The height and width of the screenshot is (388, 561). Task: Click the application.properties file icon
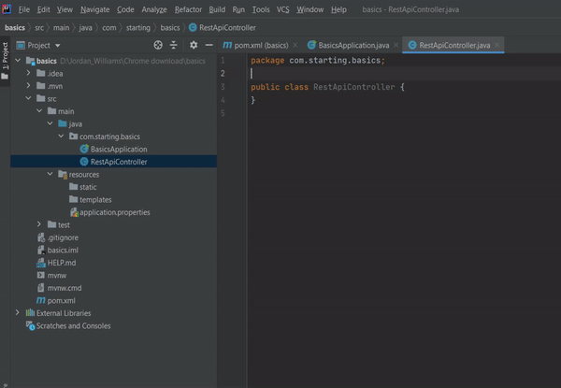click(x=74, y=212)
